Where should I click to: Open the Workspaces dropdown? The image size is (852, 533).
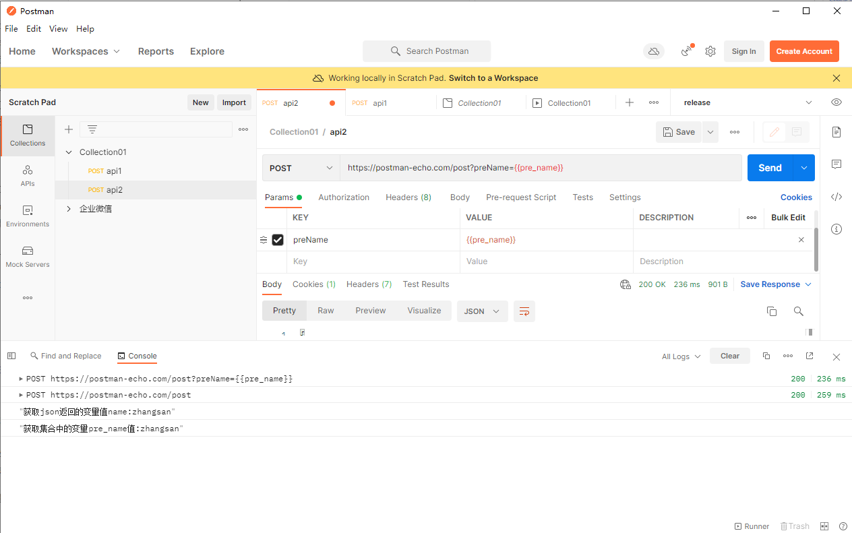pyautogui.click(x=86, y=51)
